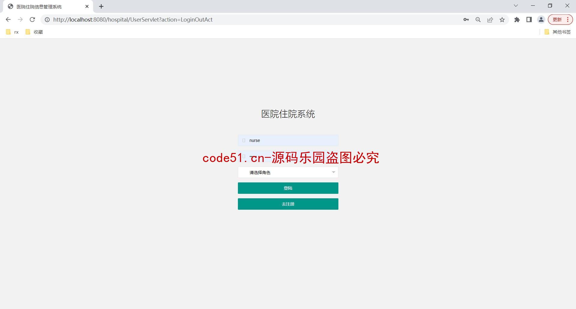The width and height of the screenshot is (576, 309).
Task: Open a new browser tab
Action: coord(101,6)
